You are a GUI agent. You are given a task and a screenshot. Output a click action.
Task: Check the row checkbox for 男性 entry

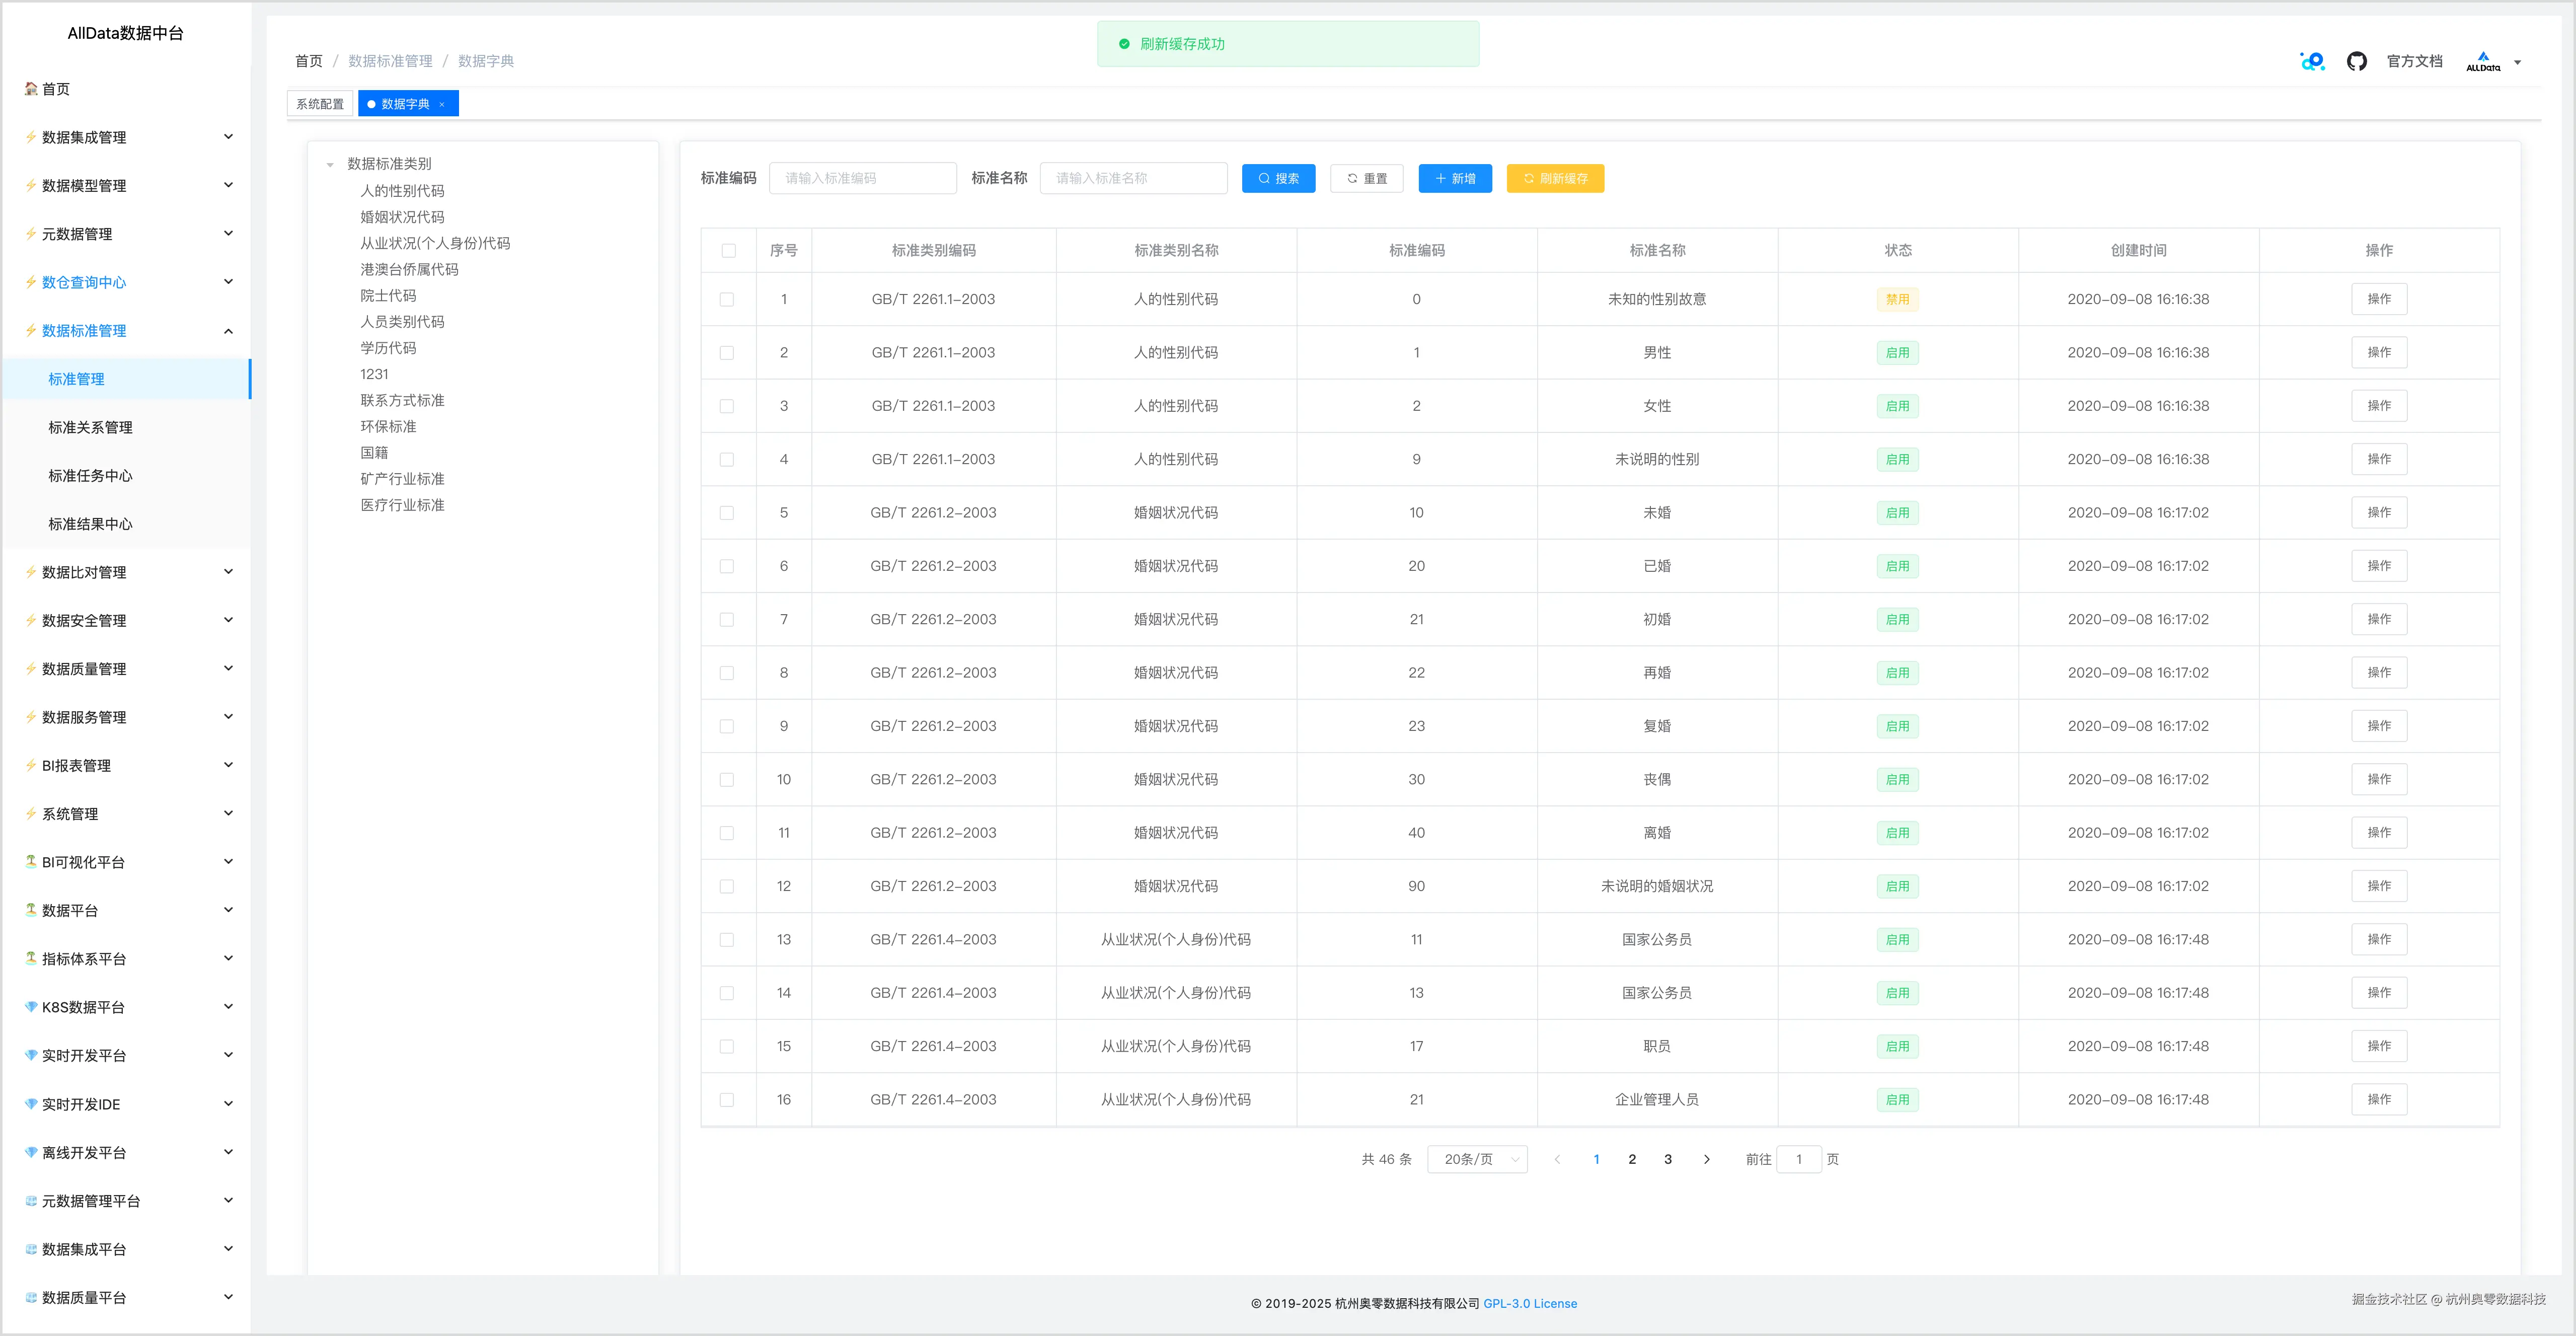coord(727,352)
